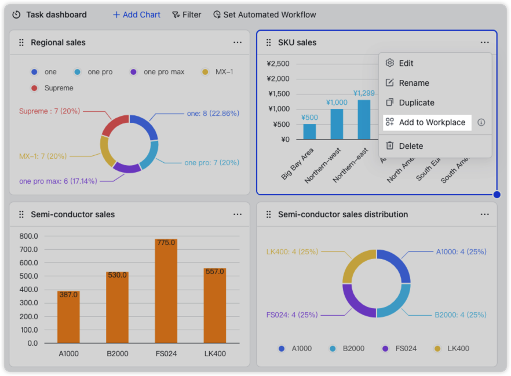Click the trash icon beside Delete menu entry
This screenshot has height=376, width=511.
coord(391,145)
